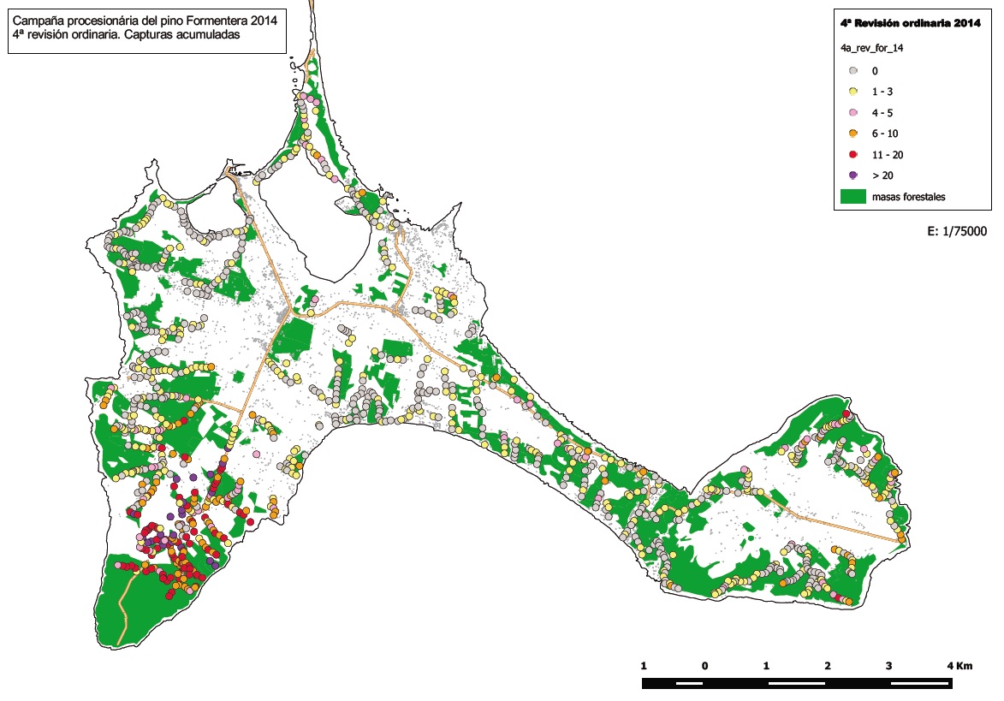The height and width of the screenshot is (701, 1004).
Task: Click the grey circle symbol for 0 captures
Action: [853, 71]
